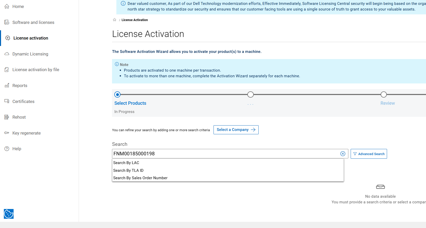The image size is (426, 228).
Task: Click the No data available inbox icon
Action: tap(380, 187)
